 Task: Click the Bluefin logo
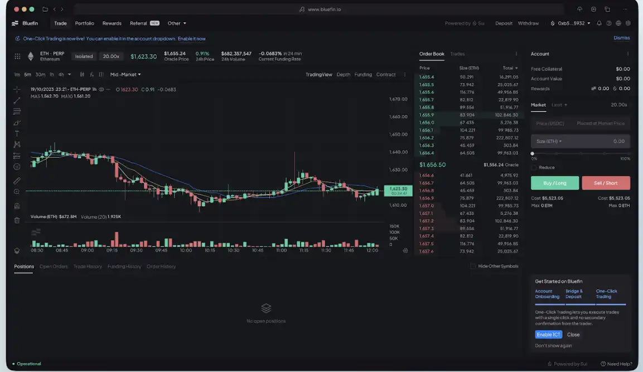coord(25,23)
